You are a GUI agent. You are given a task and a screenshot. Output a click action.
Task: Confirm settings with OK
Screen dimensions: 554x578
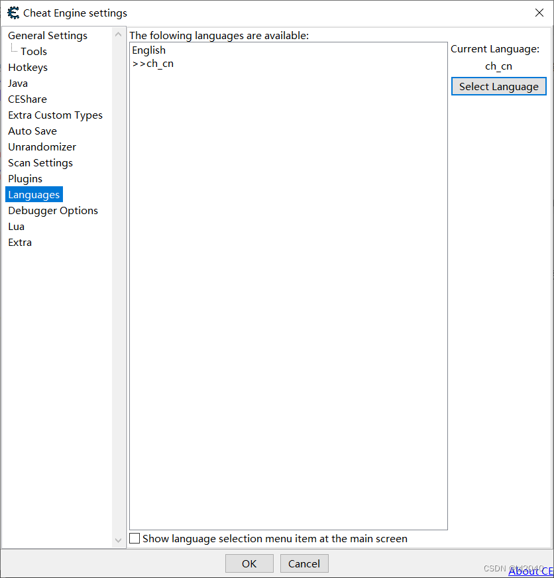pyautogui.click(x=249, y=563)
